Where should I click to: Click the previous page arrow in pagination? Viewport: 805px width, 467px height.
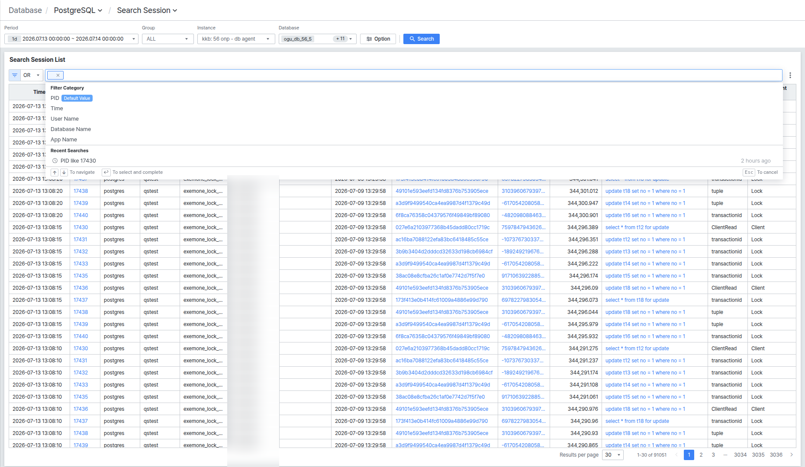click(x=676, y=454)
